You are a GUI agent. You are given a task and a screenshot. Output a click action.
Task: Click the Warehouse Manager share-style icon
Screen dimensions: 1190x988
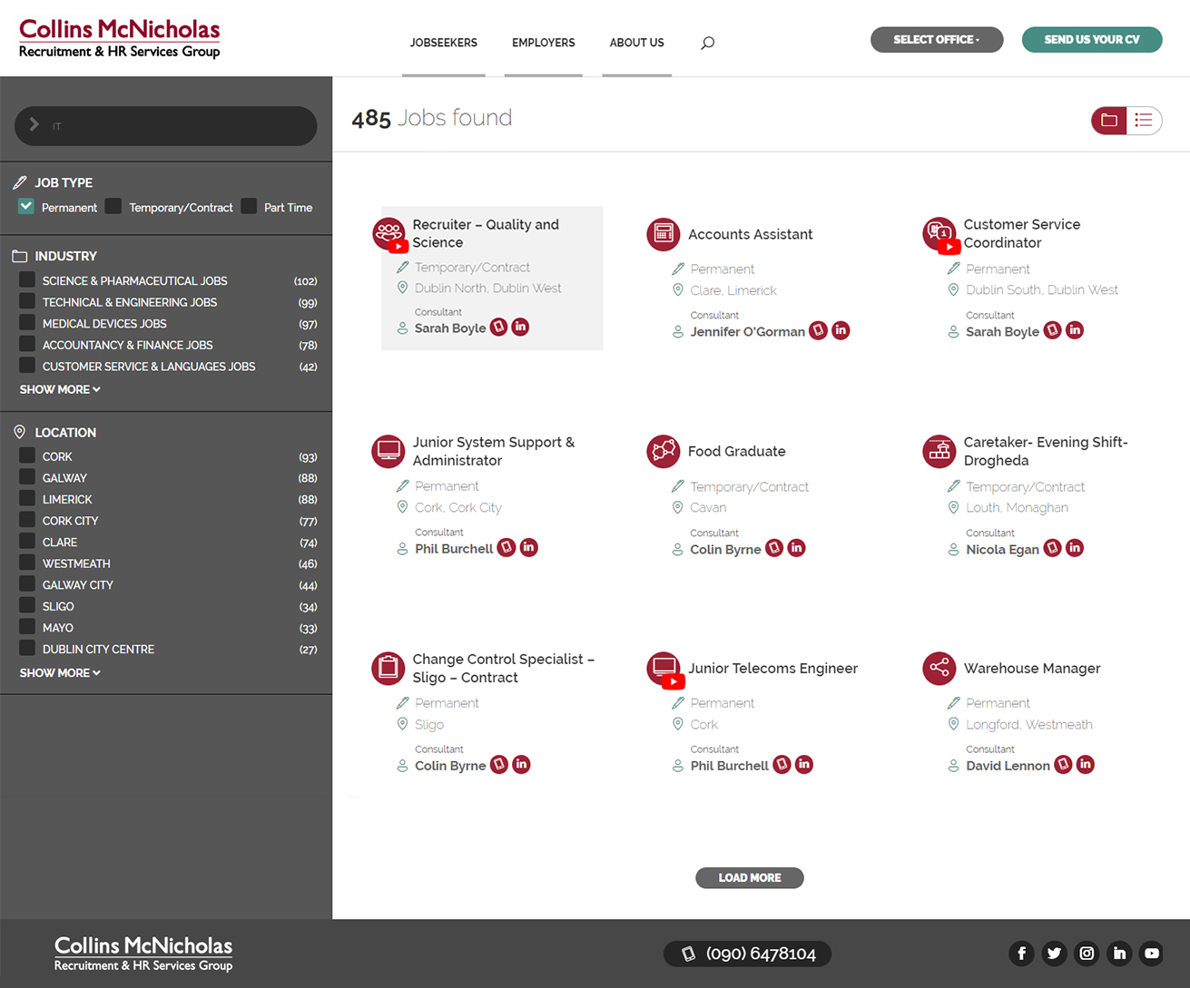(x=939, y=669)
